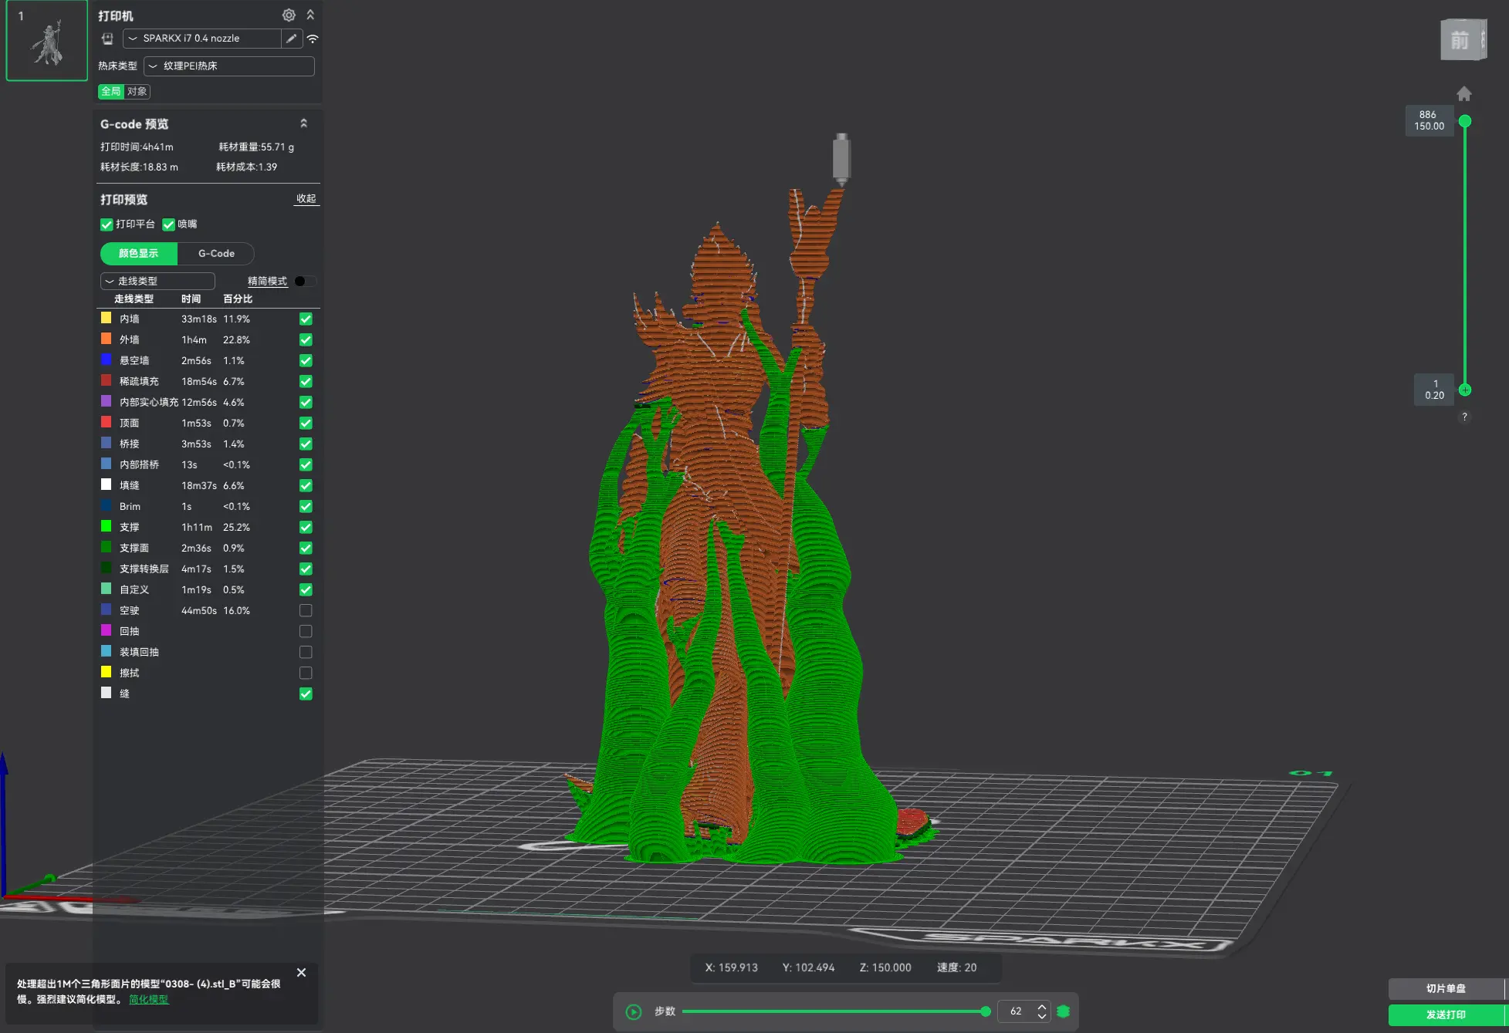The image size is (1509, 1033).
Task: Click the 简化模型 link
Action: [x=148, y=999]
